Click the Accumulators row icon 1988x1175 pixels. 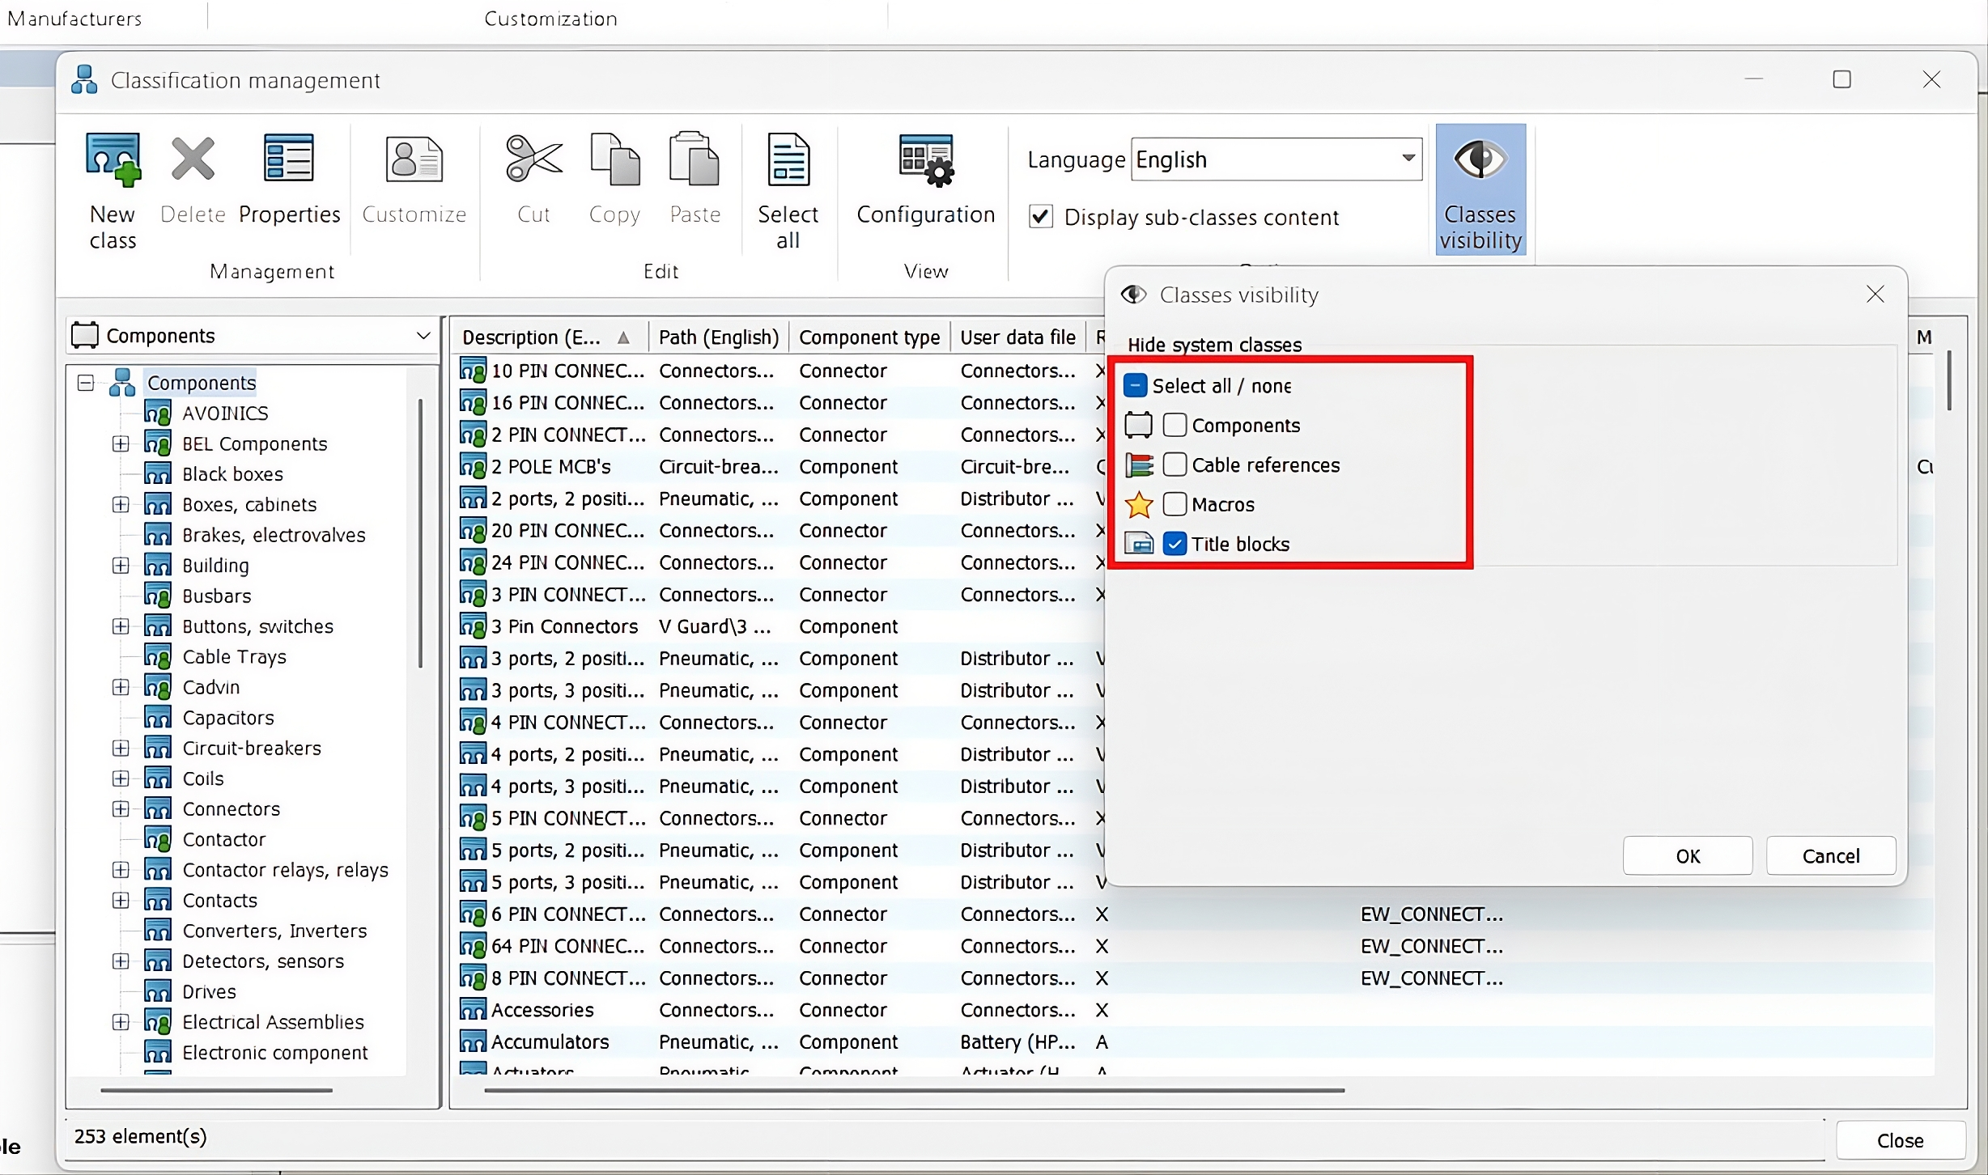click(473, 1041)
